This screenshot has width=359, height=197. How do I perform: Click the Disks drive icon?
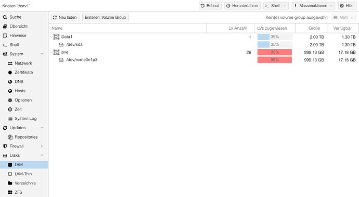pyautogui.click(x=5, y=155)
